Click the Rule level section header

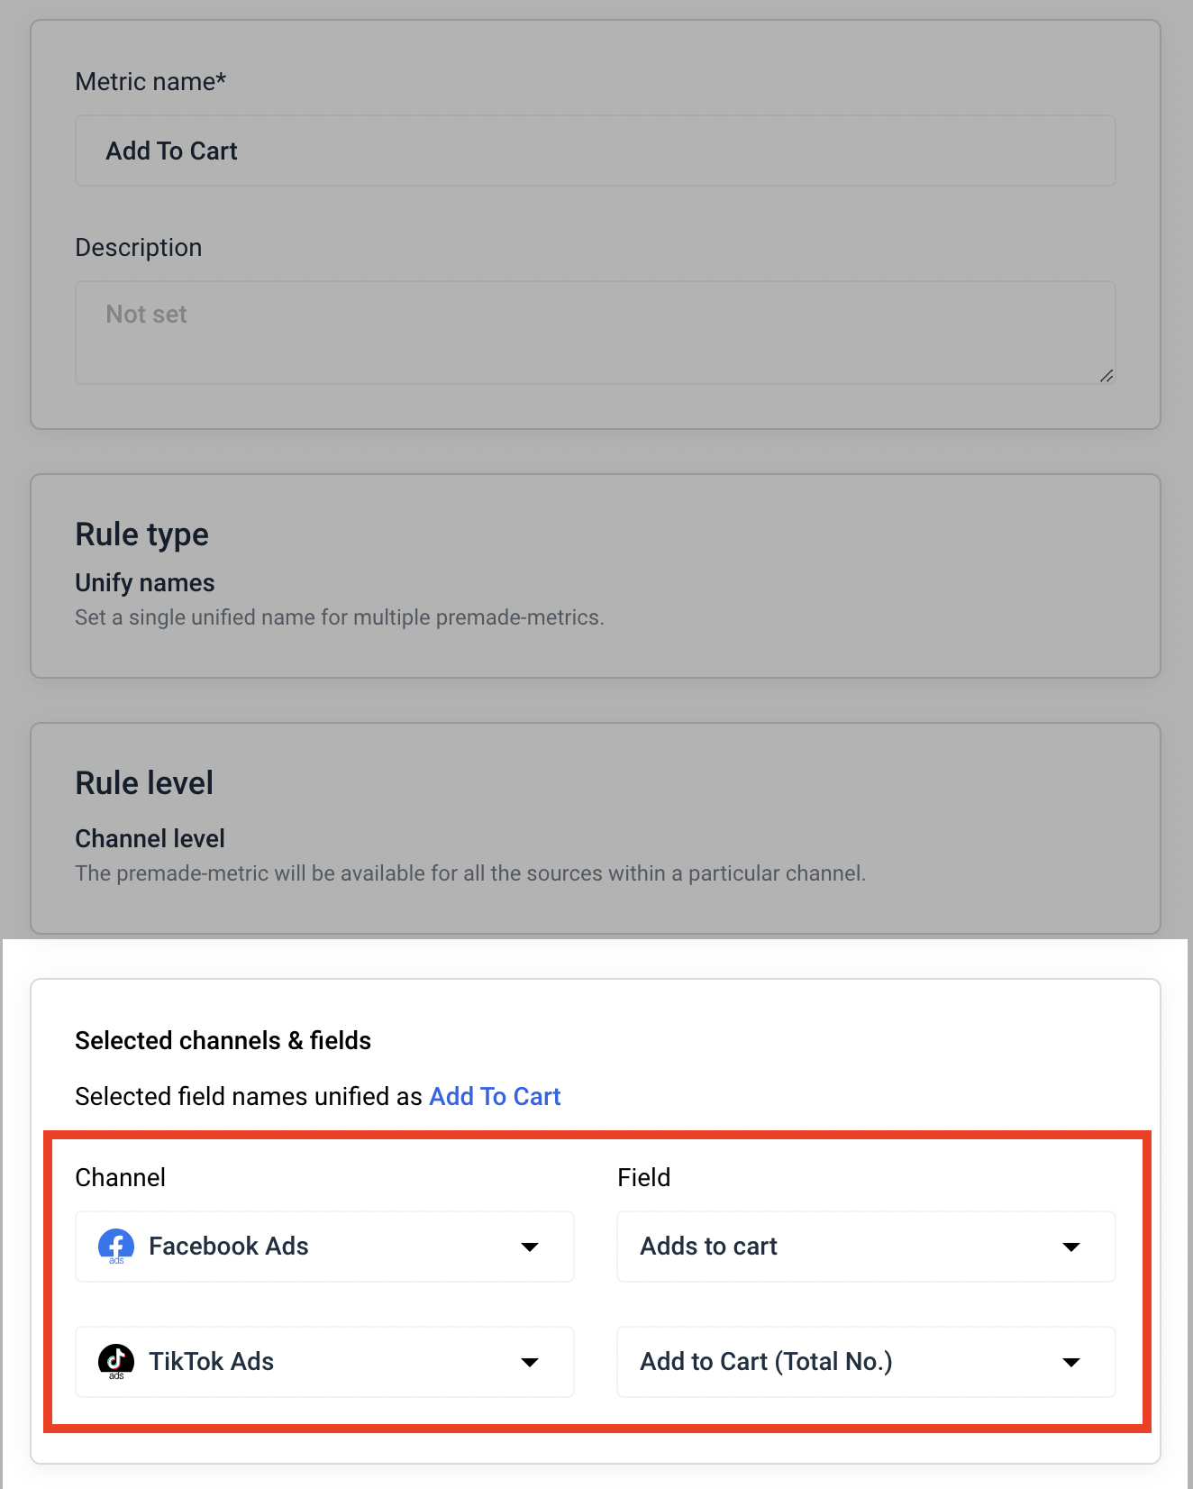coord(144,782)
